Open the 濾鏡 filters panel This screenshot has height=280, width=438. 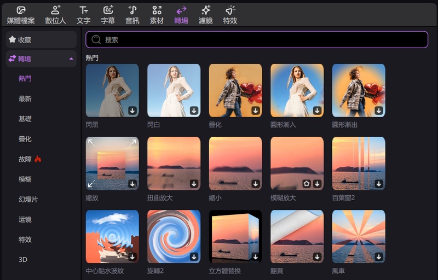pyautogui.click(x=205, y=15)
